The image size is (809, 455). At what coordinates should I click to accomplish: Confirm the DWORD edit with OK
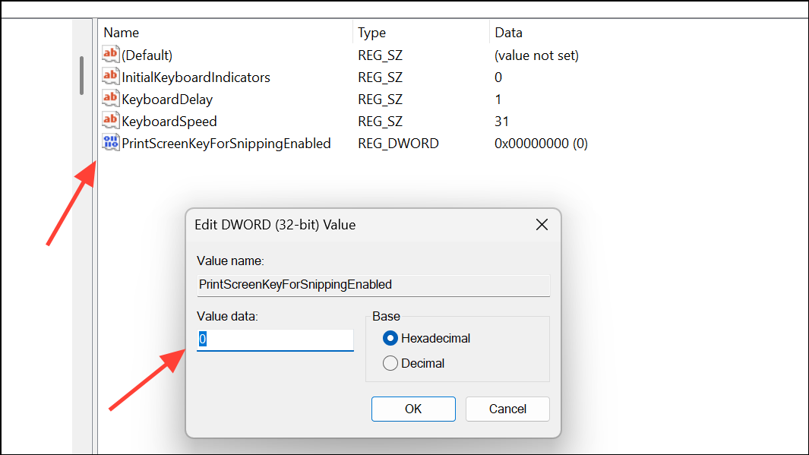(x=413, y=409)
